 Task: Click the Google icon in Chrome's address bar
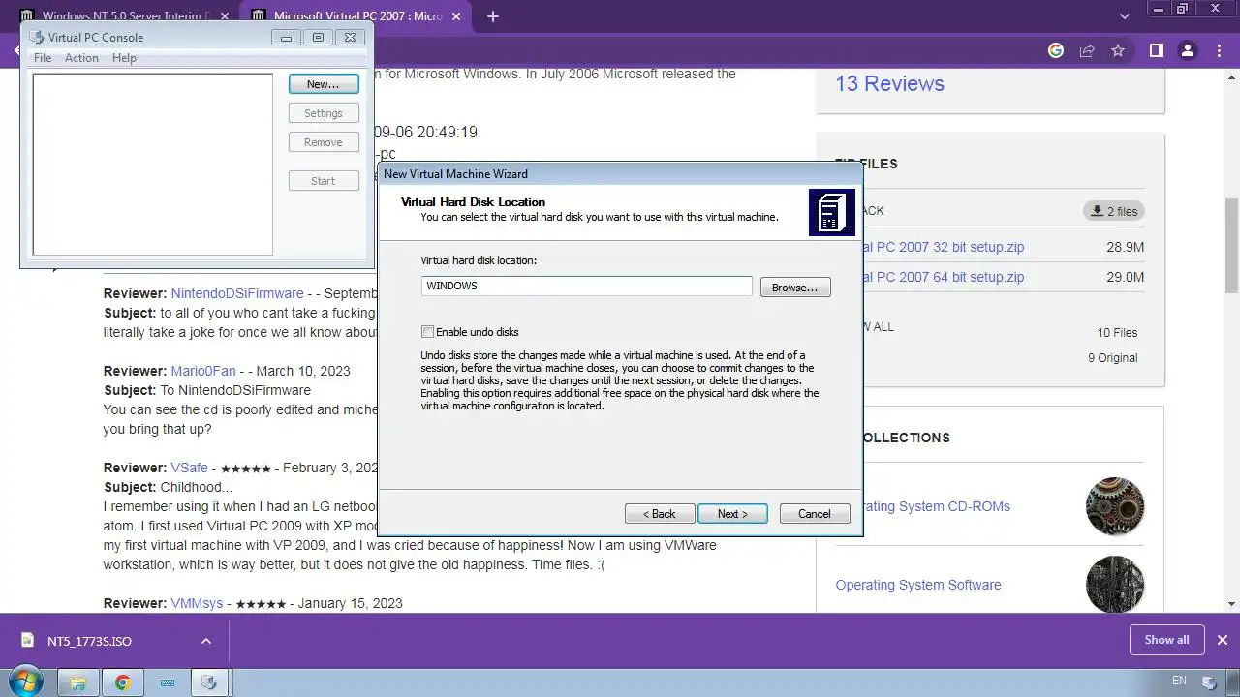(1056, 50)
